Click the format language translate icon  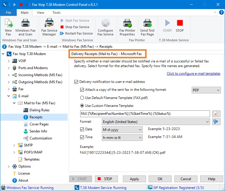(216, 122)
